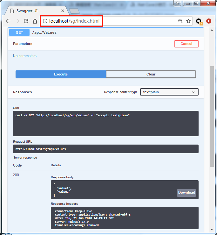Click the transfer-encoding: chunked line
The image size is (217, 235).
[x=77, y=225]
